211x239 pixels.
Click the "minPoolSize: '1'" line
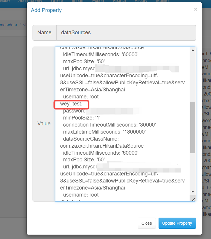(x=82, y=118)
